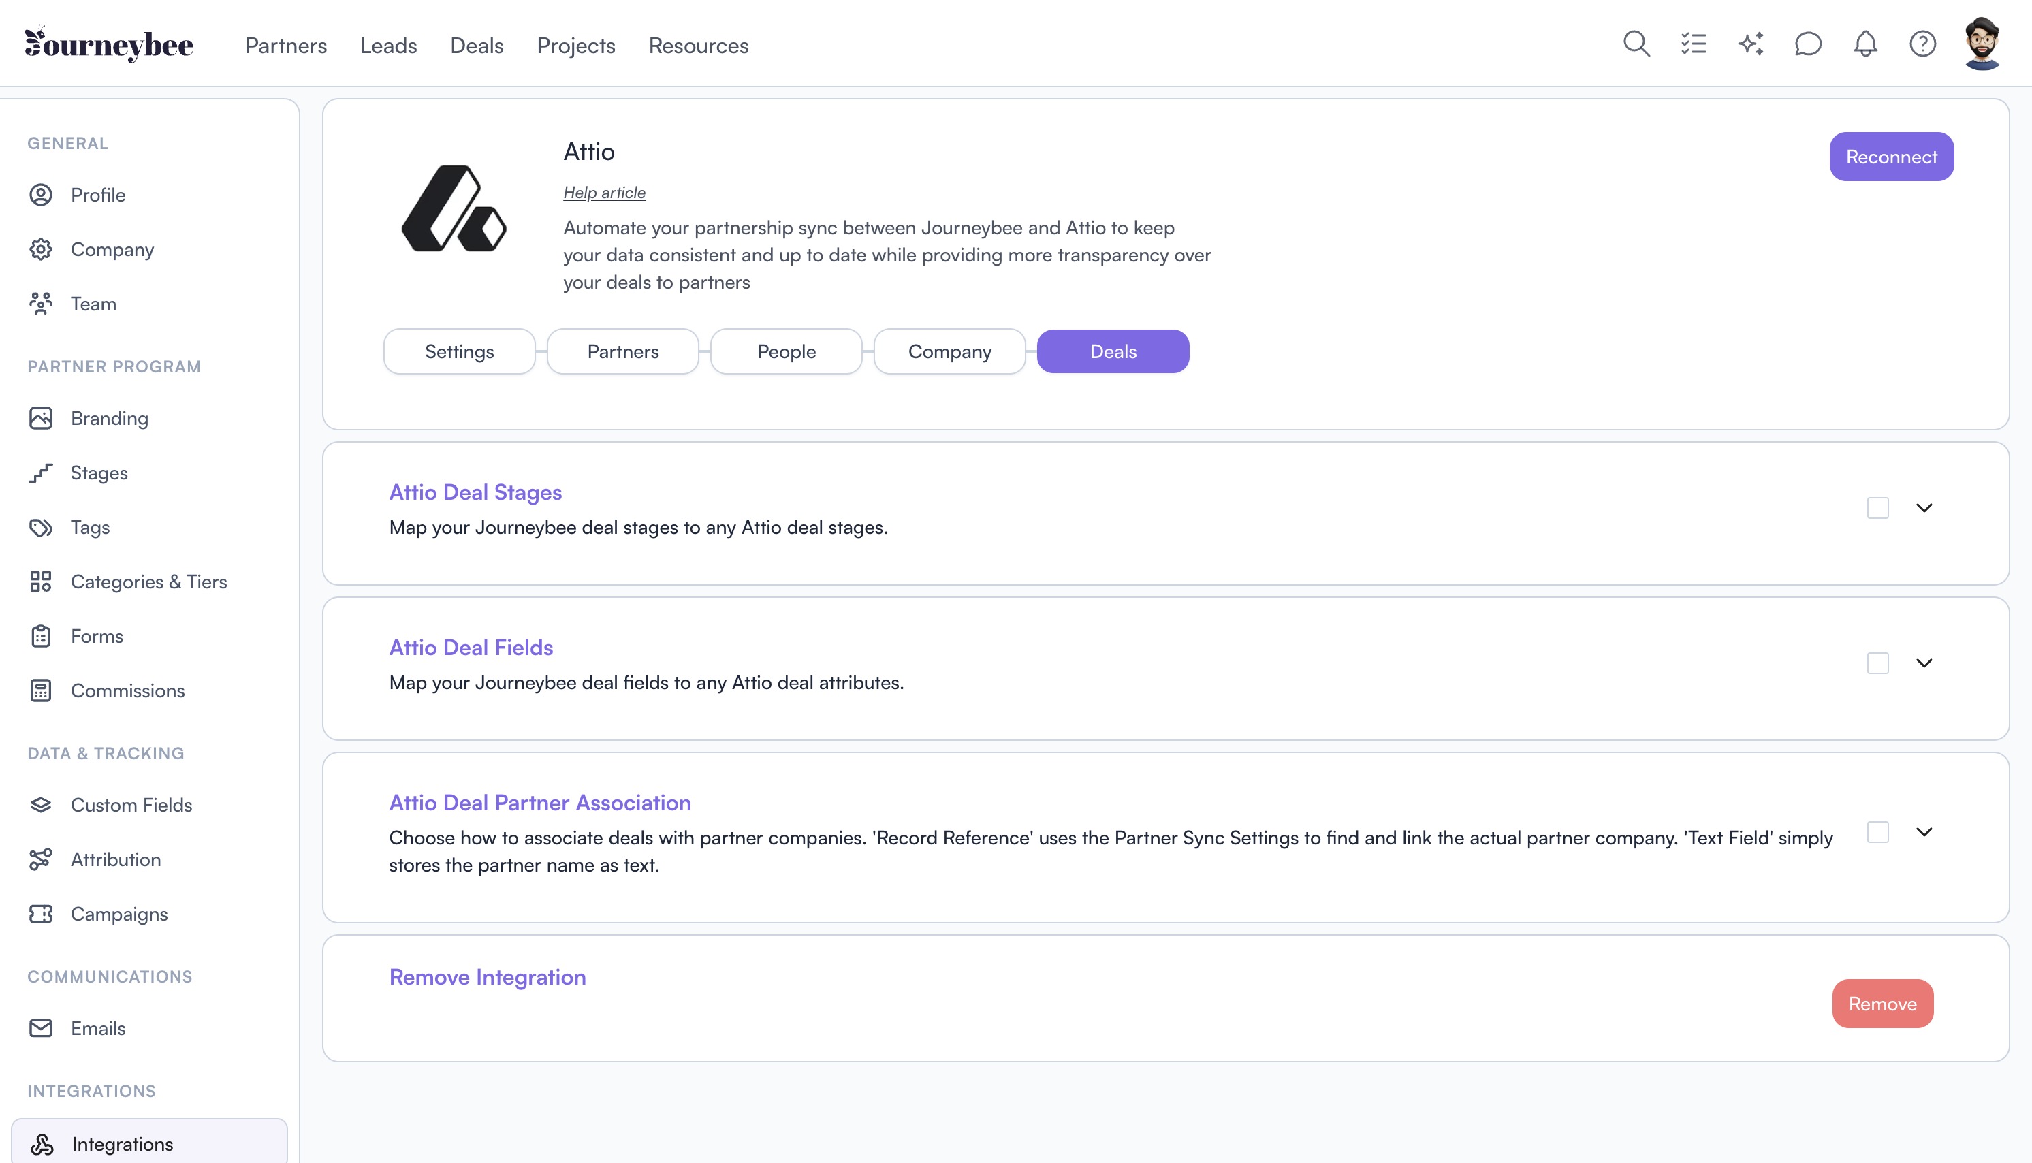Check the Deal Partner Association checkbox
This screenshot has width=2032, height=1163.
click(1878, 832)
